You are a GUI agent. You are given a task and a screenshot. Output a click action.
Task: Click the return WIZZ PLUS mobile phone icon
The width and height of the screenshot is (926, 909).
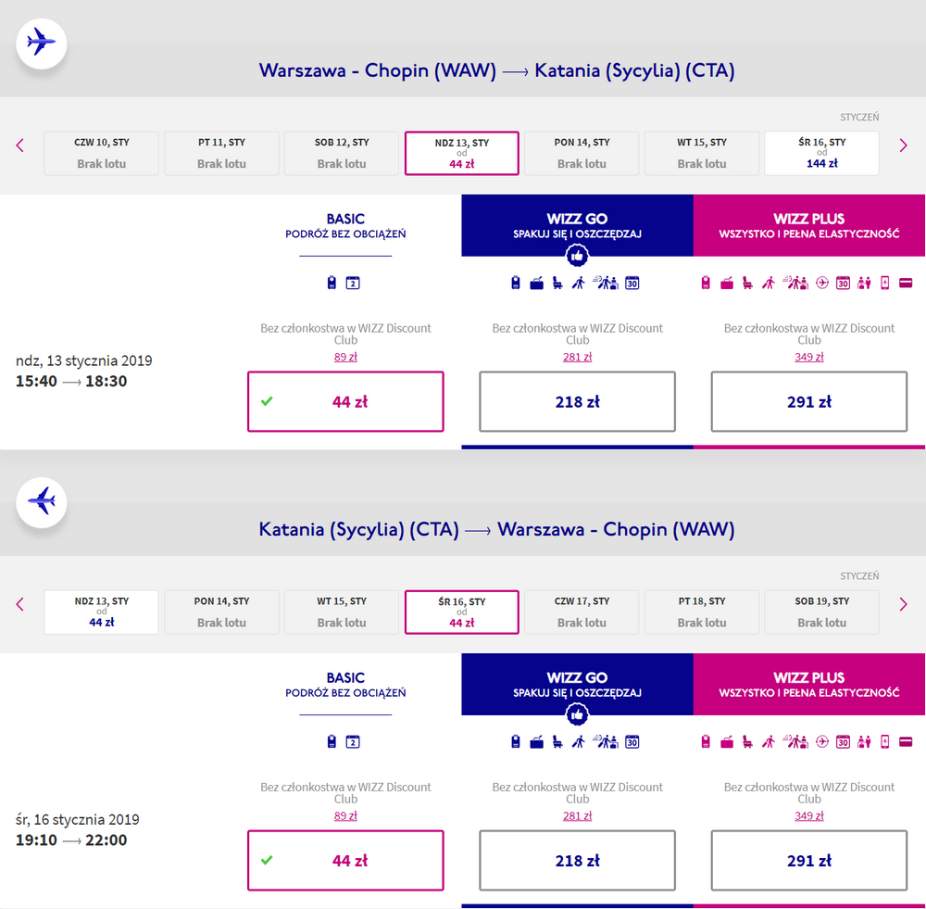coord(884,741)
